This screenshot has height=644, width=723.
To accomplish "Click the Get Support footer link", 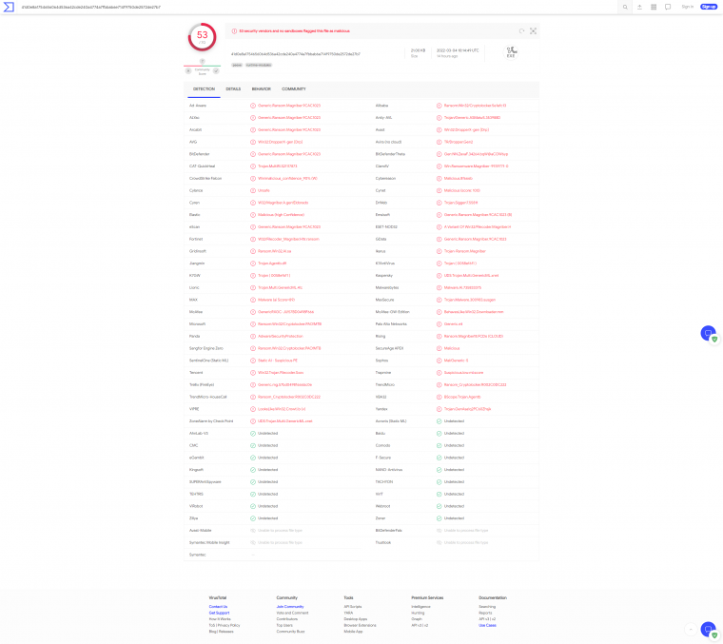I will click(219, 614).
